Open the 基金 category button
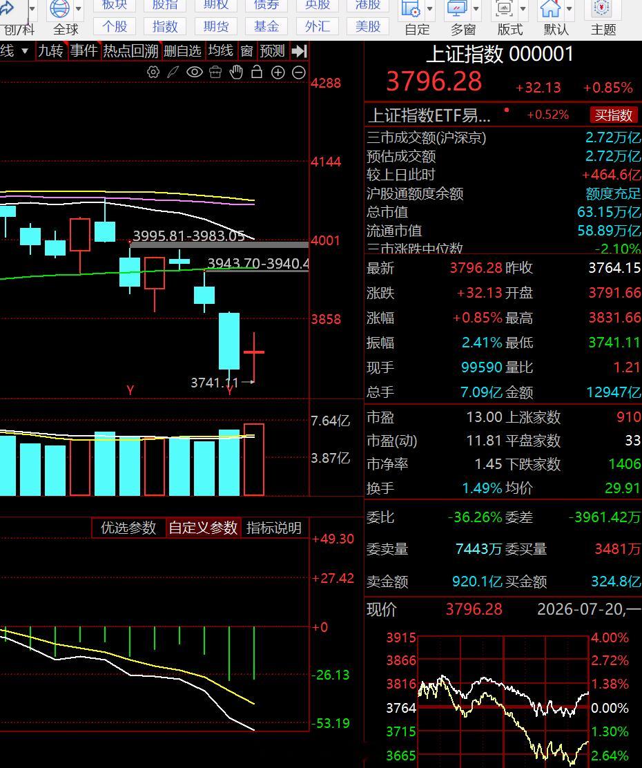The image size is (642, 768). pos(266,26)
